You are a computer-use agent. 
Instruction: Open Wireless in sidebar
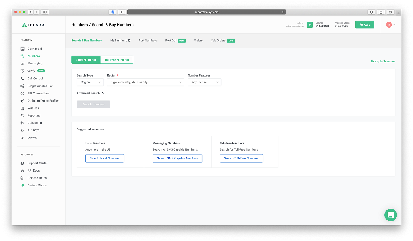pyautogui.click(x=33, y=108)
